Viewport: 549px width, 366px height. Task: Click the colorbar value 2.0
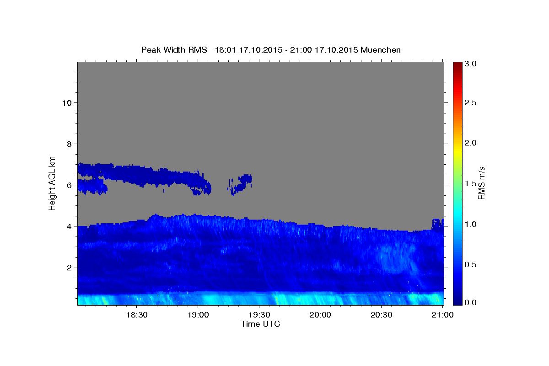pyautogui.click(x=471, y=143)
